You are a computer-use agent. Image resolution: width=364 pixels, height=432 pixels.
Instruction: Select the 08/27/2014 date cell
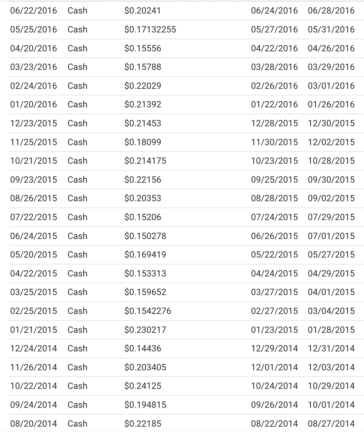[331, 424]
